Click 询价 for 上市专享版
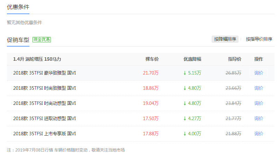This screenshot has width=278, height=156. click(259, 134)
